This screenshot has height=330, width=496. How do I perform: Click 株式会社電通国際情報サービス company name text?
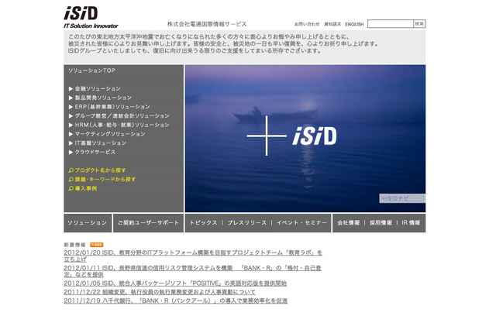click(207, 24)
